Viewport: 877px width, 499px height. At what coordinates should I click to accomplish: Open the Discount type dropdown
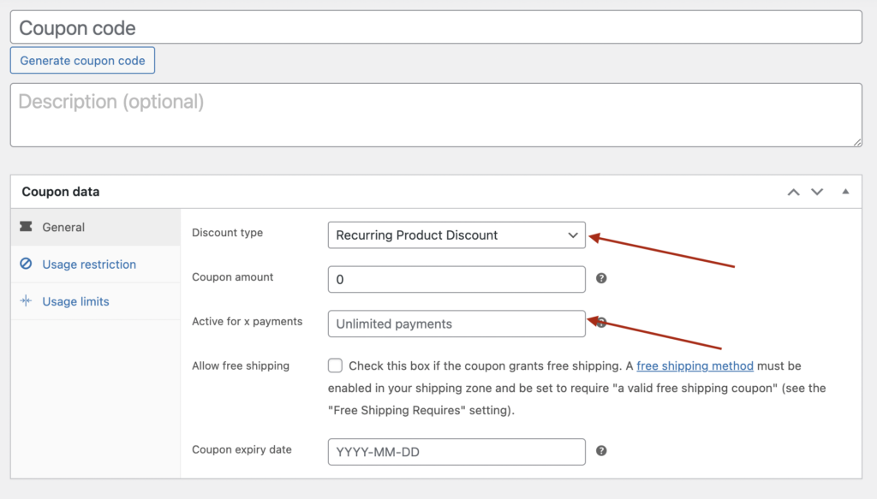click(456, 235)
